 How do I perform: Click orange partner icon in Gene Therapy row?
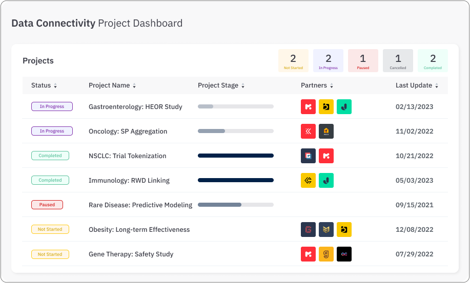coord(326,254)
